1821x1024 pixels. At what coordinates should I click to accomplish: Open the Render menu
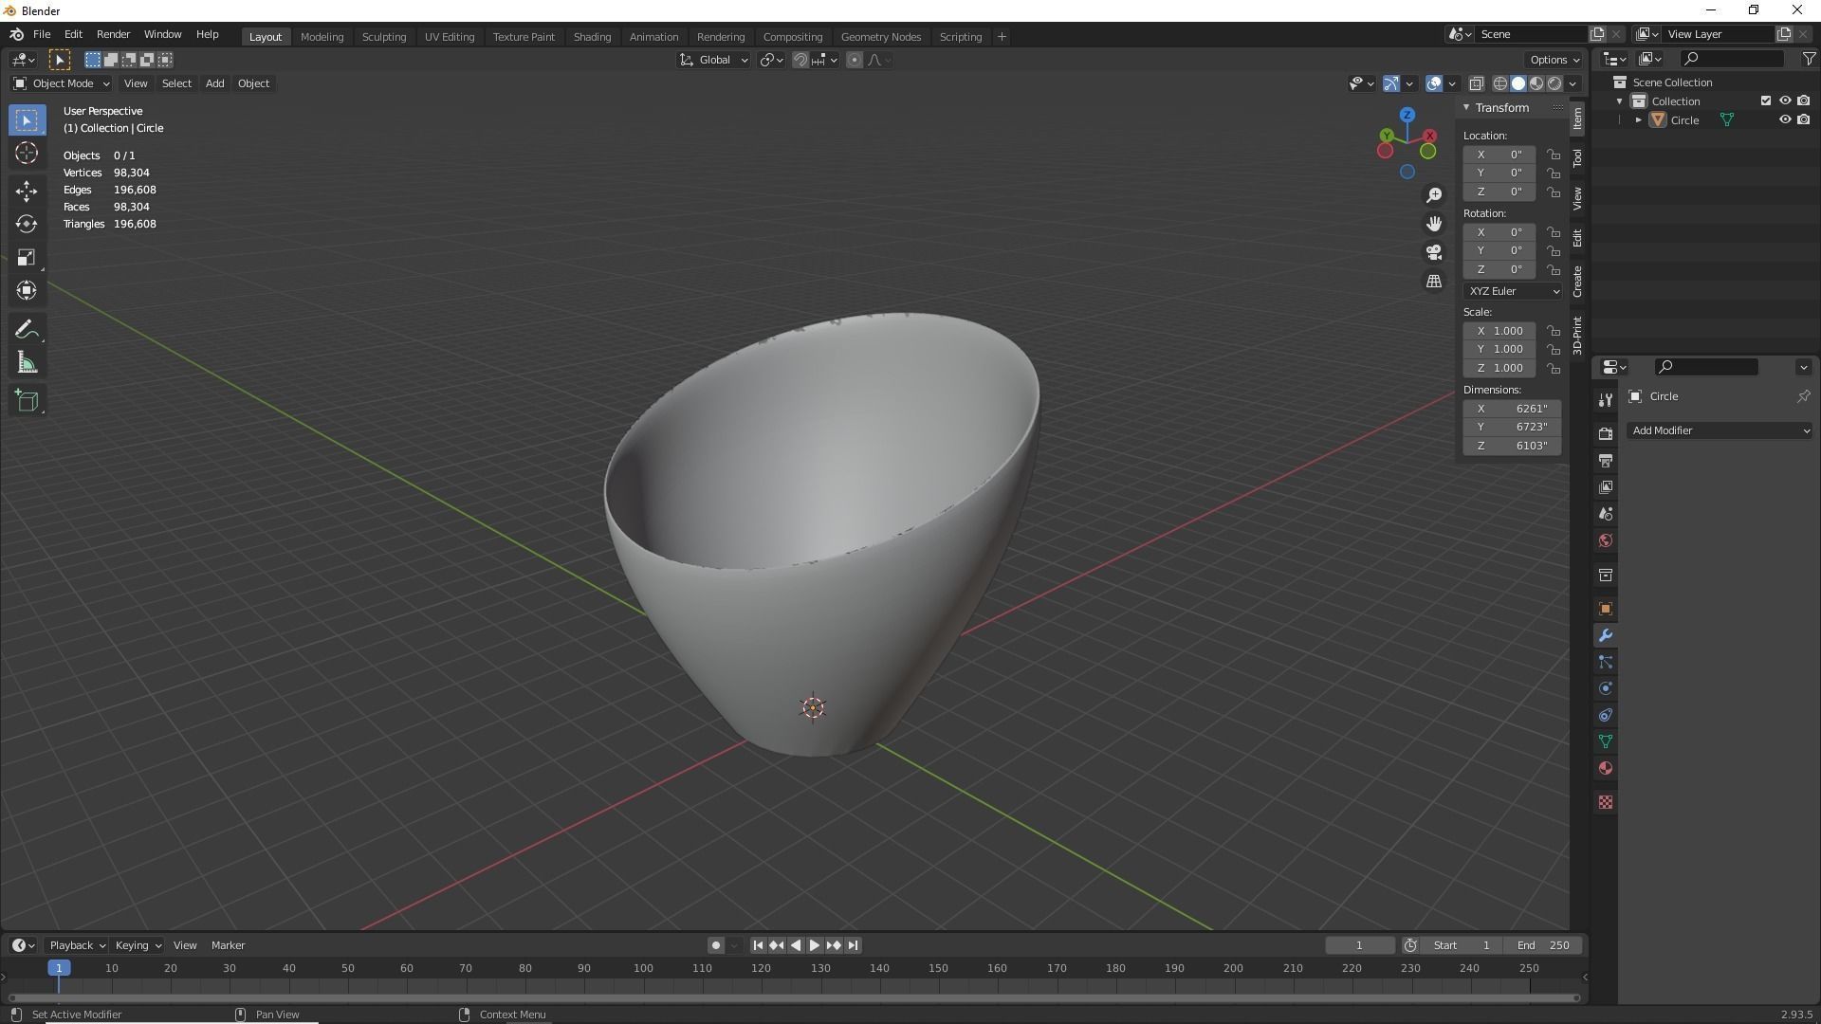click(113, 34)
